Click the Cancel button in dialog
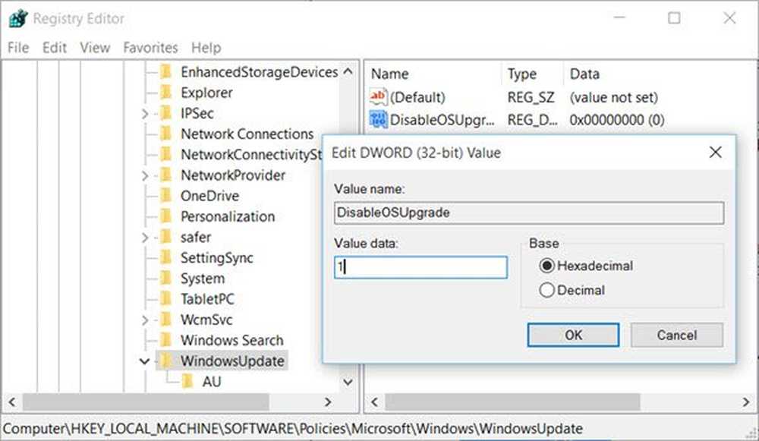This screenshot has height=441, width=759. pos(677,335)
